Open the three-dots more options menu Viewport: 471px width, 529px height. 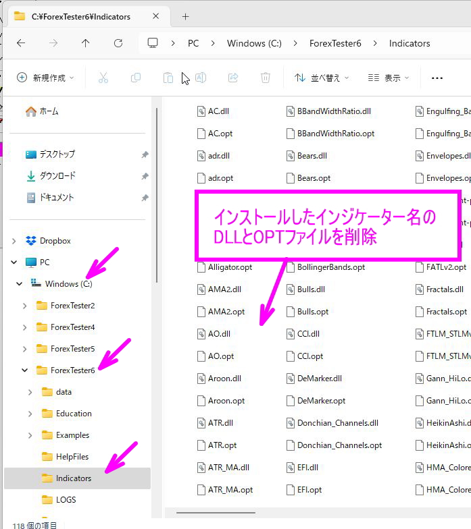click(x=437, y=78)
